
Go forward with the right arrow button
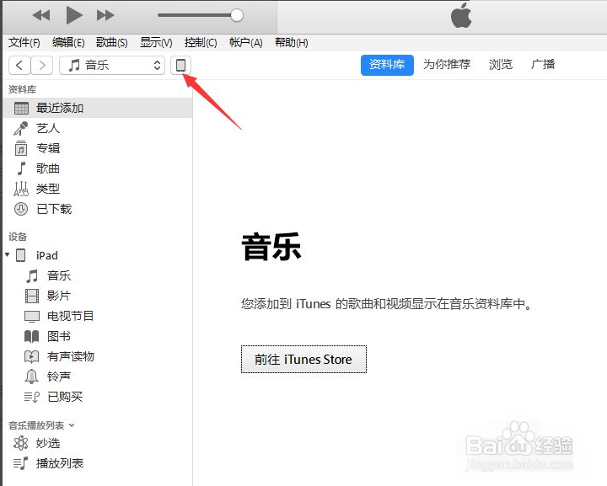pyautogui.click(x=42, y=65)
